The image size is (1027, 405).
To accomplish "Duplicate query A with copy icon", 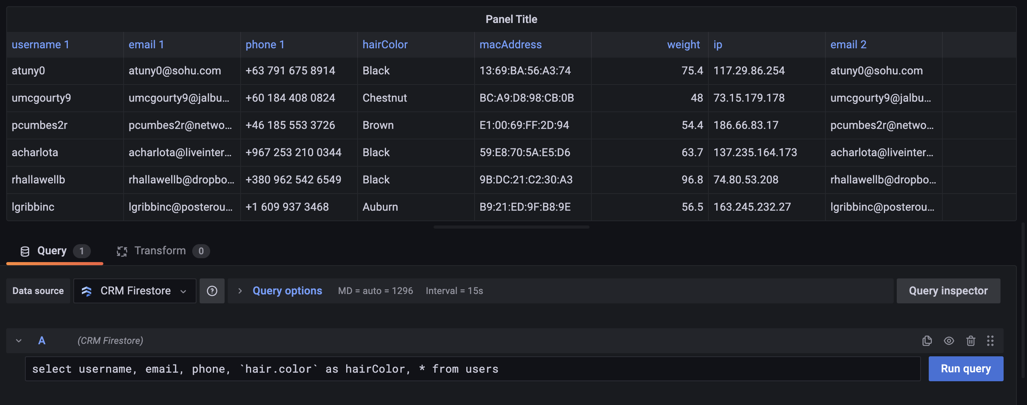I will [927, 341].
